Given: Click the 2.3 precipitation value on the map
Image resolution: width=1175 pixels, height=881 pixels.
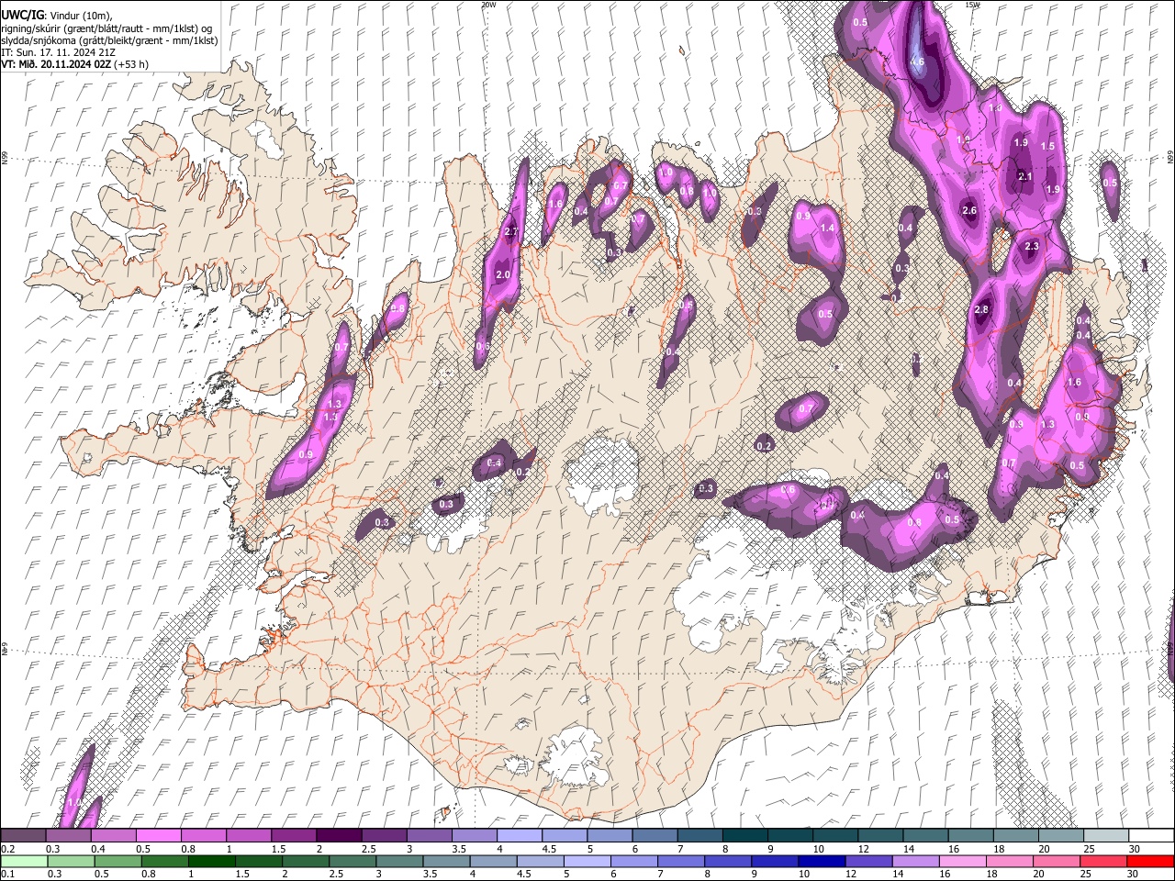Looking at the screenshot, I should pyautogui.click(x=1032, y=245).
